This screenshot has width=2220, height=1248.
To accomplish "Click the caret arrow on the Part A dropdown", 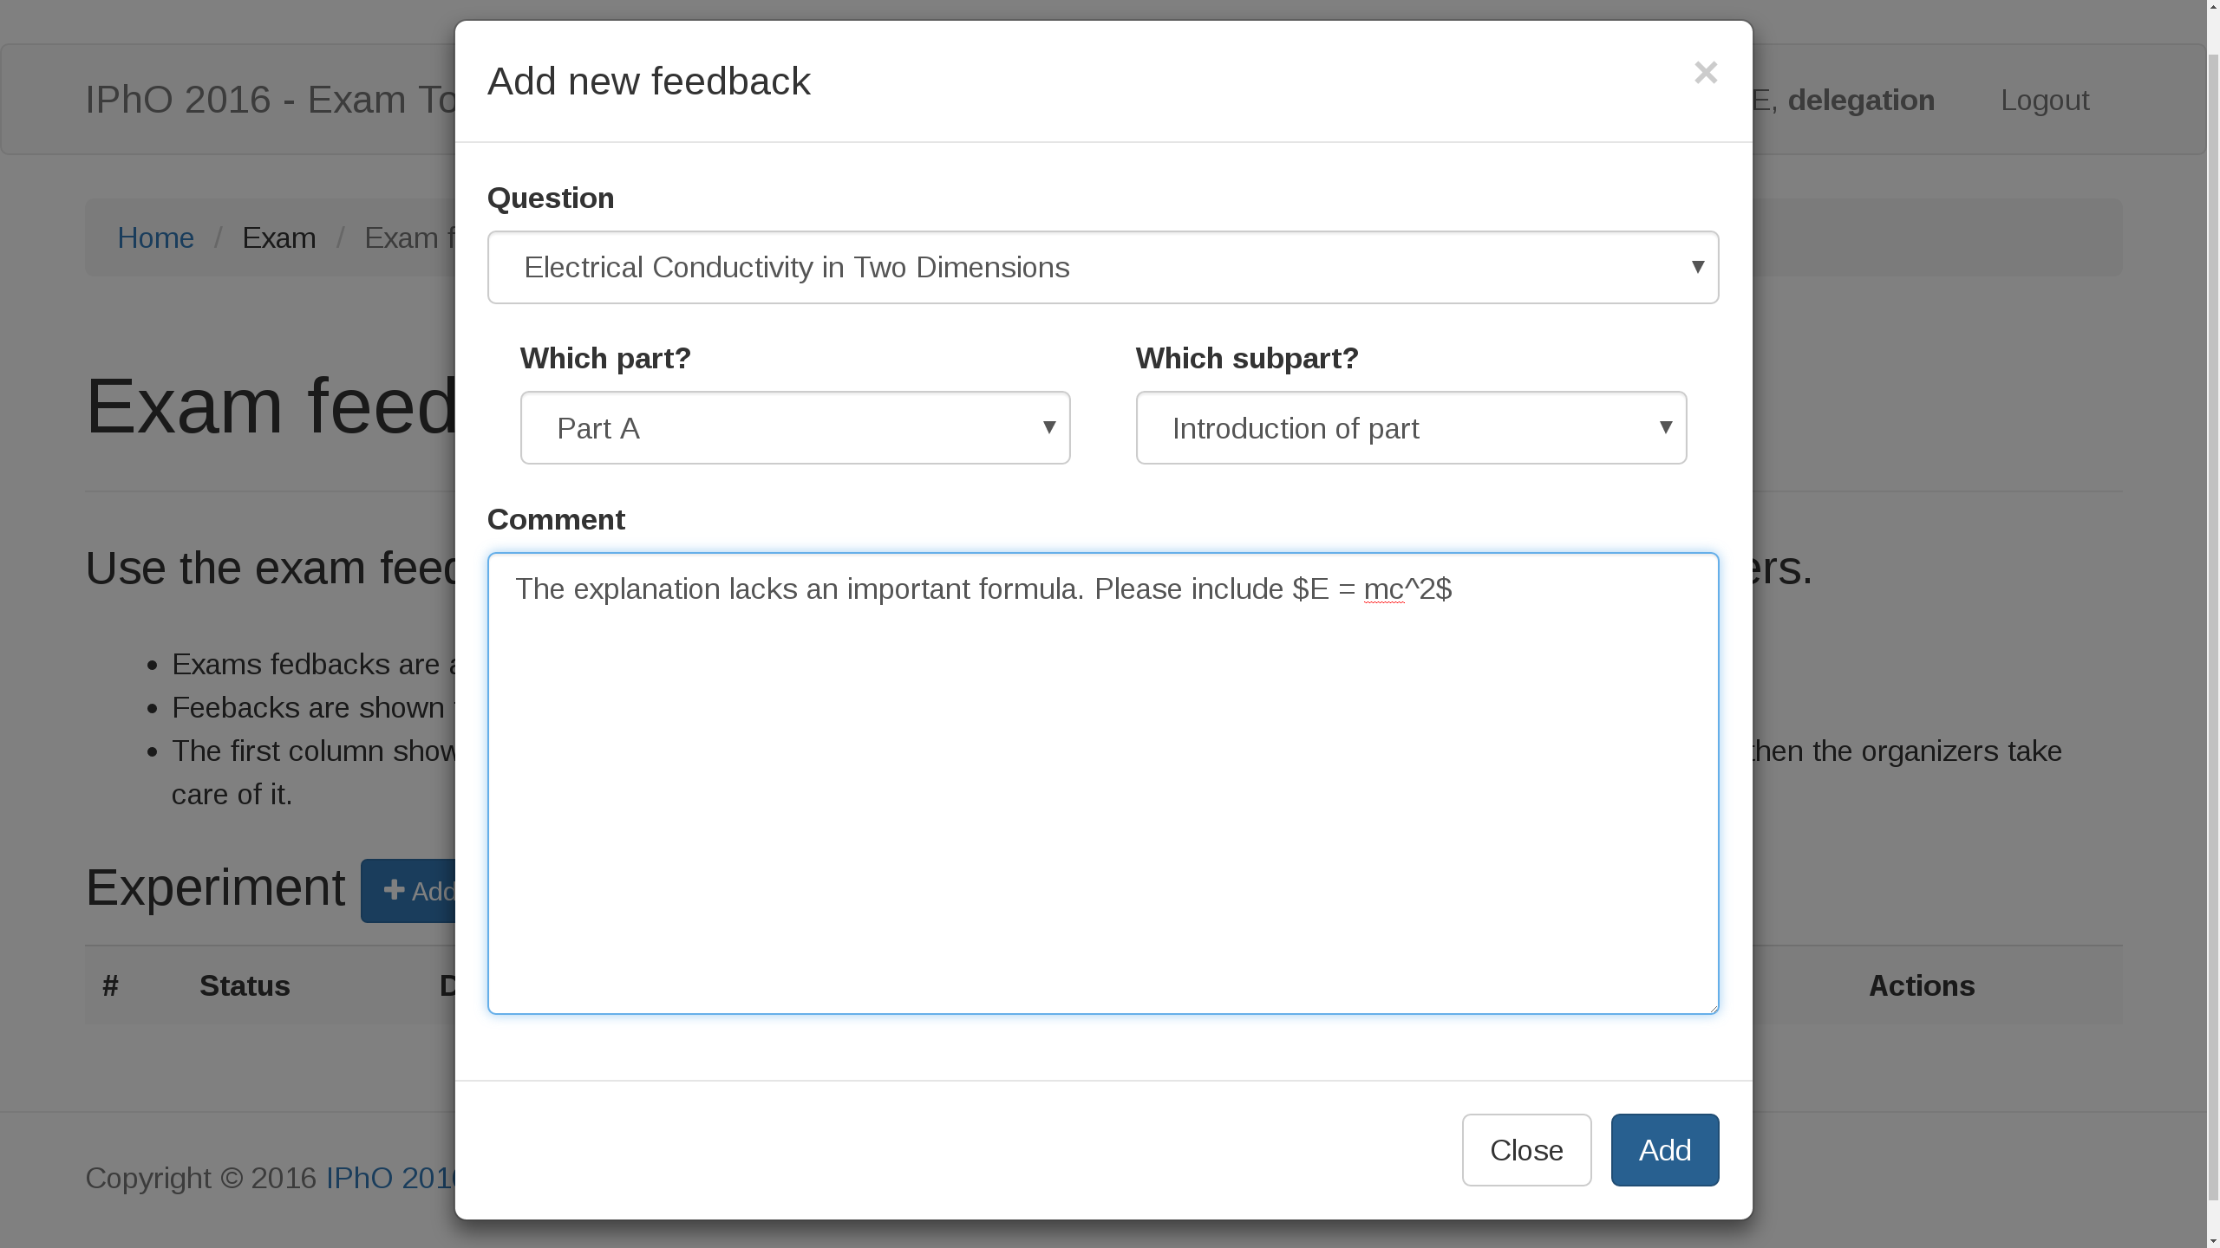I will pyautogui.click(x=1049, y=427).
